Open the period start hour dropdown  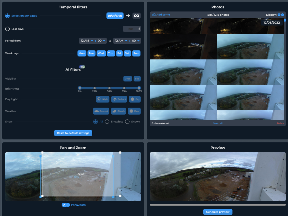(x=87, y=41)
